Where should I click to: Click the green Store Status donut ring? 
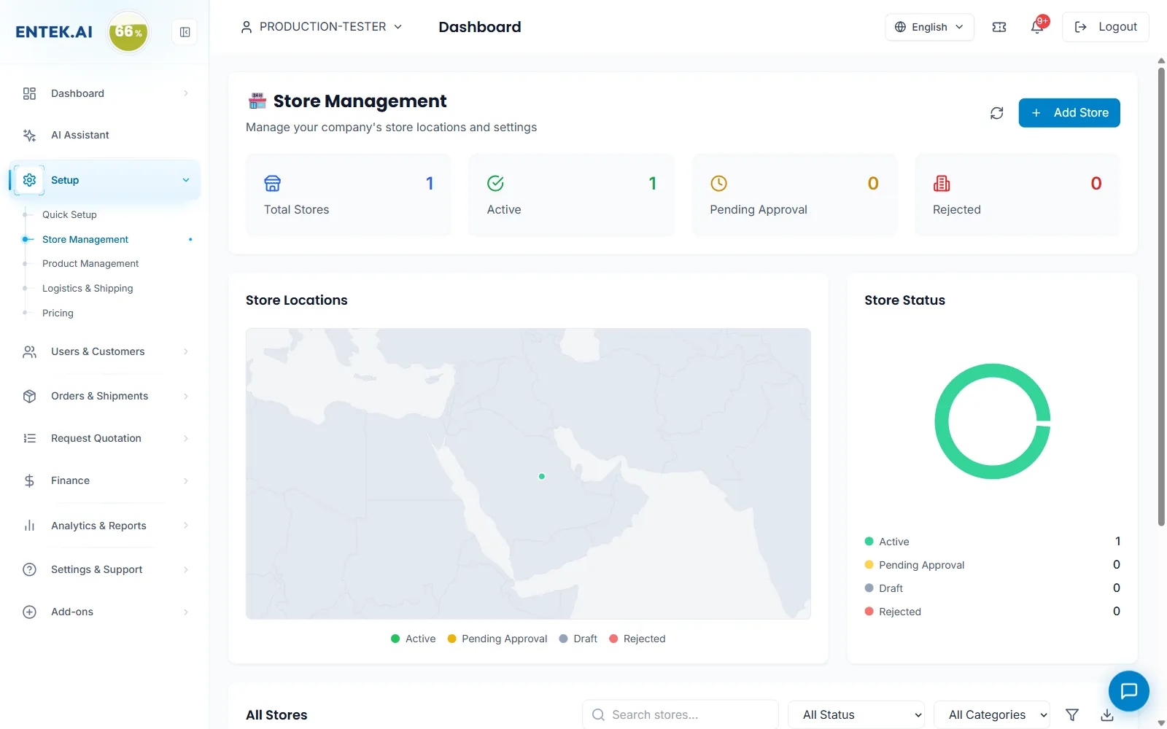tap(942, 421)
